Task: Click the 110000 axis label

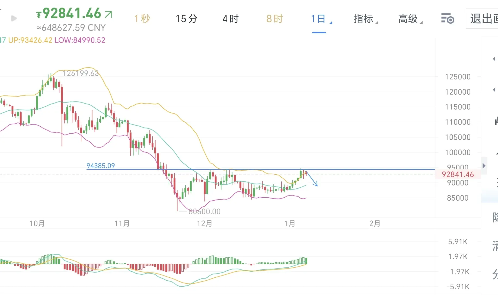Action: point(458,122)
